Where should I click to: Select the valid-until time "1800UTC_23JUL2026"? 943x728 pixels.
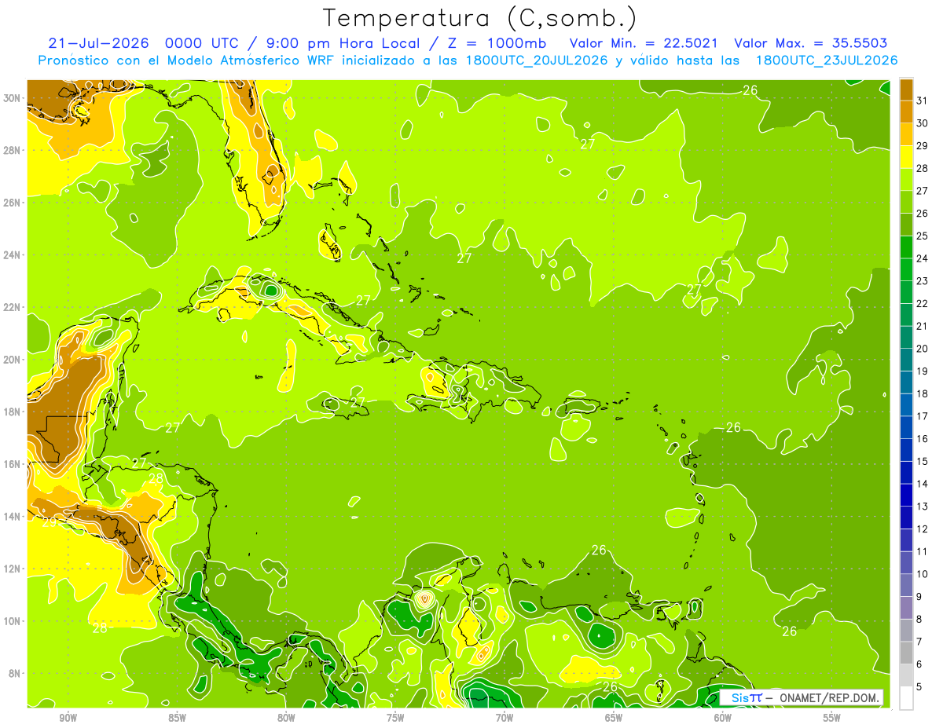pos(826,60)
